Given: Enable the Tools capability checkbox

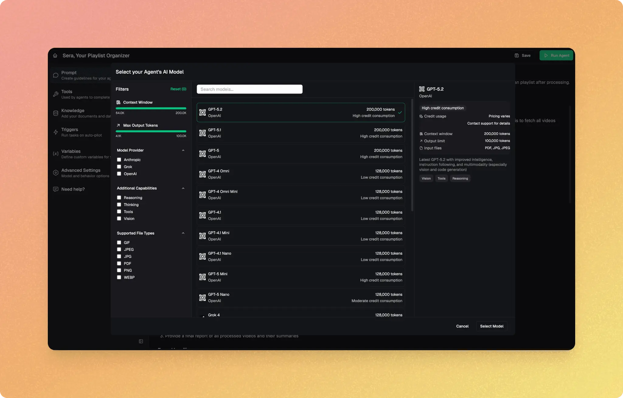Looking at the screenshot, I should (x=119, y=212).
